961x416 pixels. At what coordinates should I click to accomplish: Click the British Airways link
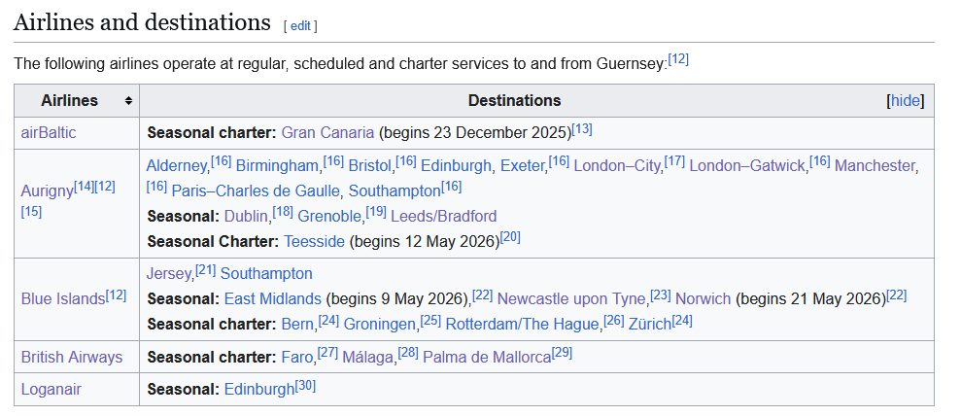pos(72,357)
